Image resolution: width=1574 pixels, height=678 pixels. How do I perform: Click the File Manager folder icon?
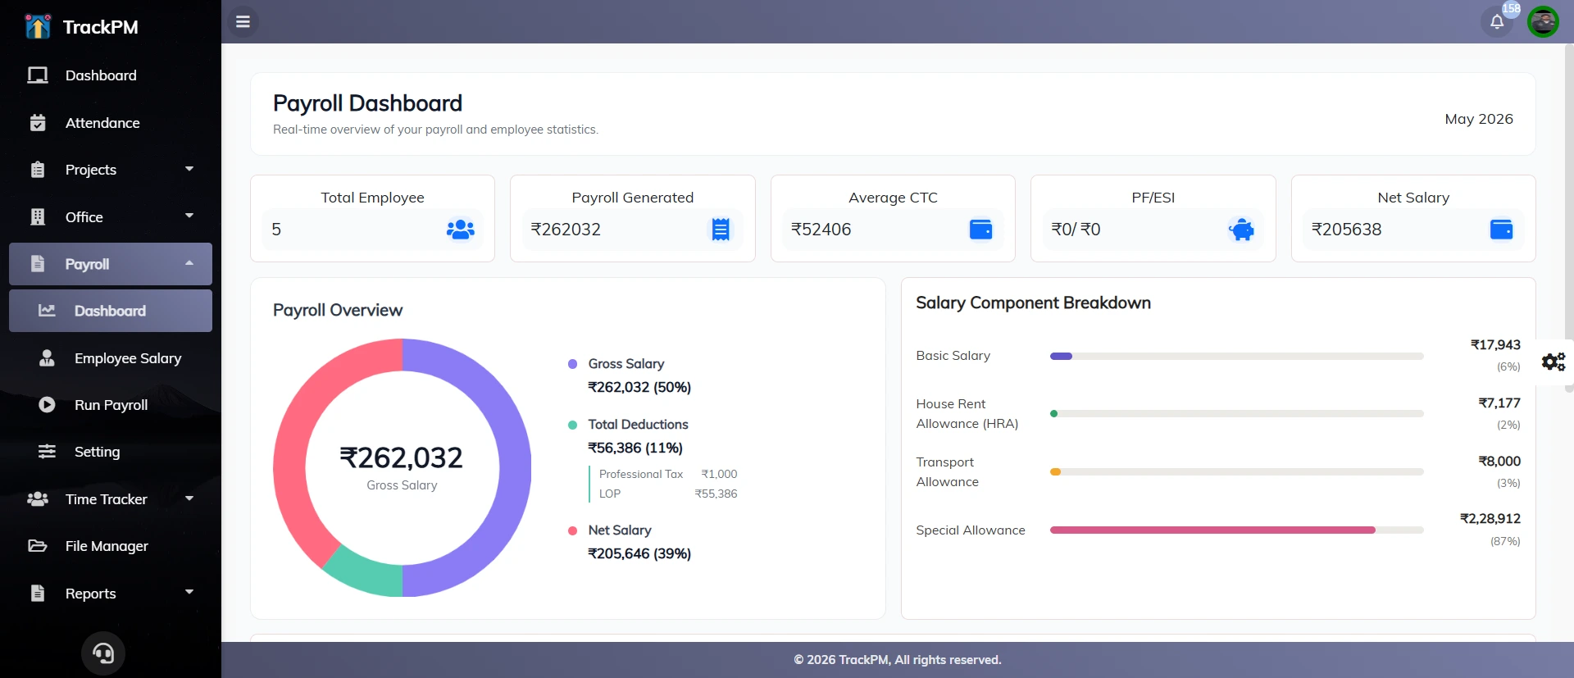tap(38, 546)
